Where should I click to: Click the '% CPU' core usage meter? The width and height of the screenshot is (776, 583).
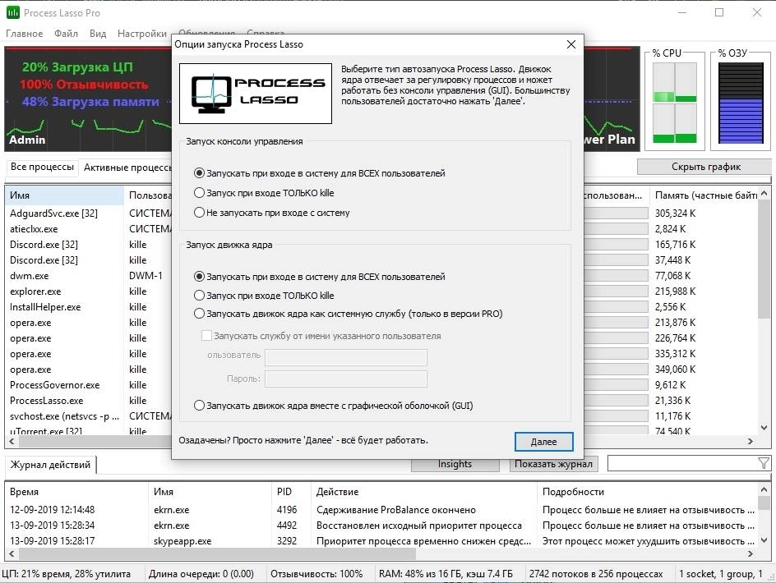click(675, 103)
